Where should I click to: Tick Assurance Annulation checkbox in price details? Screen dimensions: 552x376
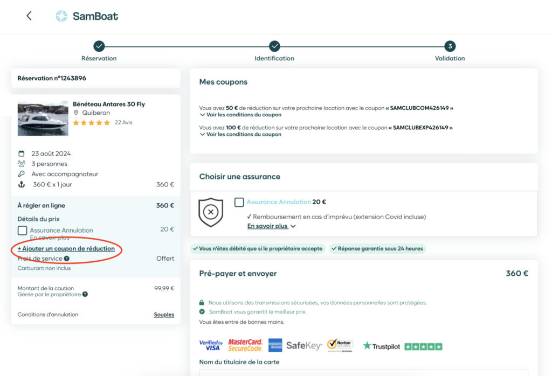[22, 231]
